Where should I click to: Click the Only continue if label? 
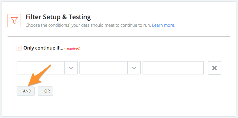pyautogui.click(x=43, y=48)
